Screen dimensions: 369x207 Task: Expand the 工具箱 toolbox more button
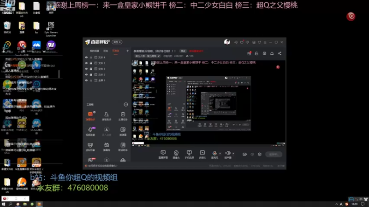click(126, 104)
